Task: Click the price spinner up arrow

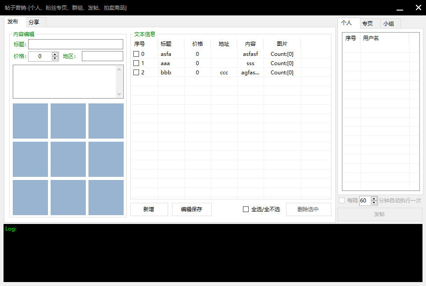Action: tap(55, 54)
